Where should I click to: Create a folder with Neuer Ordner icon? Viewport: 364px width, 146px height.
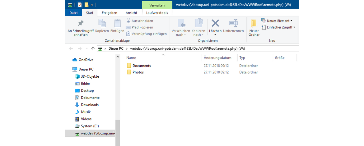point(254,23)
